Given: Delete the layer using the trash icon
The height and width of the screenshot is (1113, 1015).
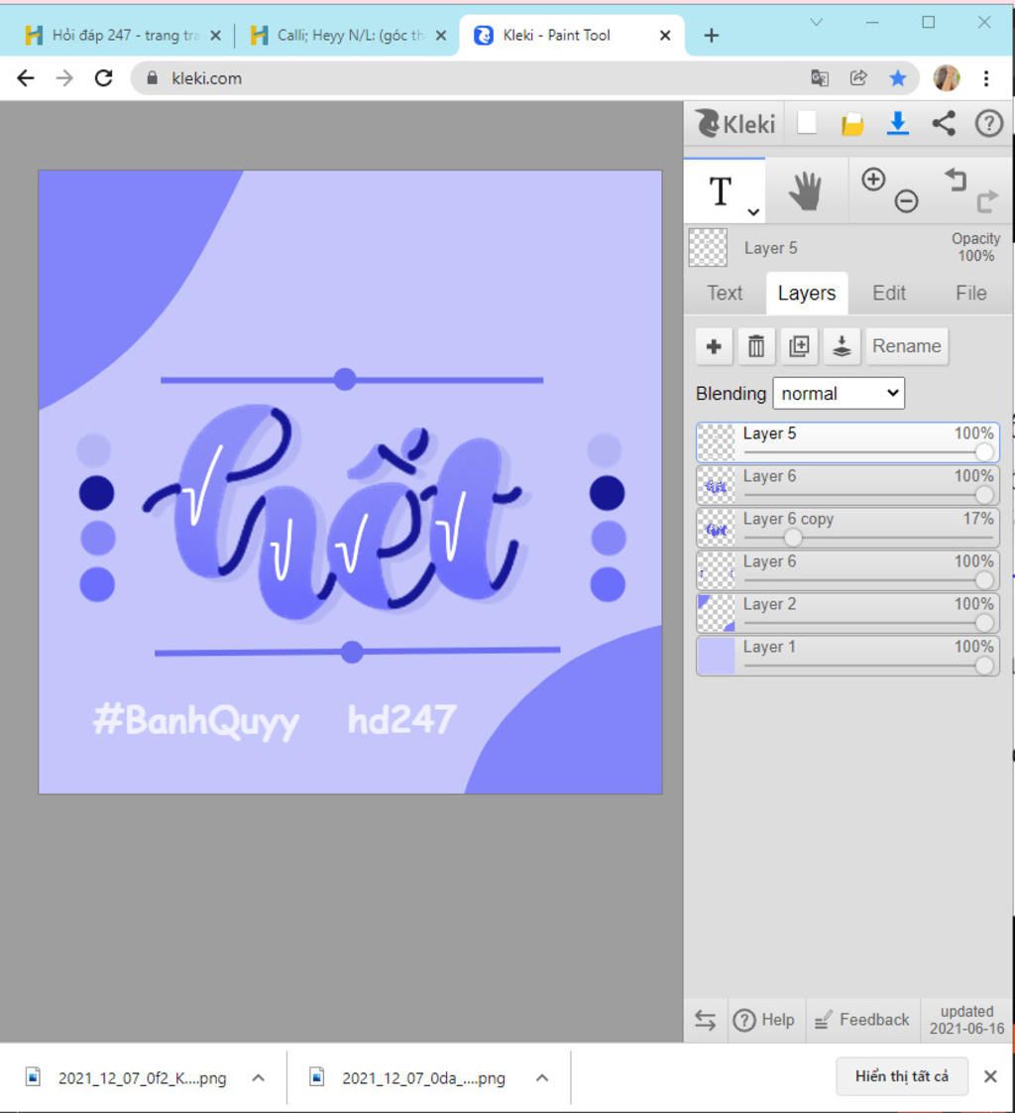Looking at the screenshot, I should [x=756, y=346].
